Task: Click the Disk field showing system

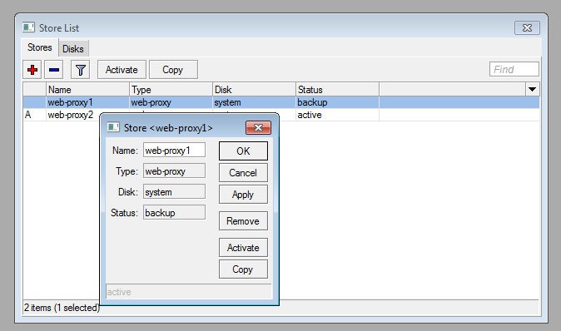Action: click(x=174, y=191)
